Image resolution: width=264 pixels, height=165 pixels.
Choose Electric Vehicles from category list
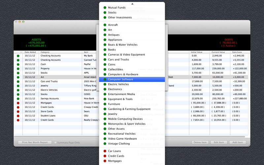118,84
